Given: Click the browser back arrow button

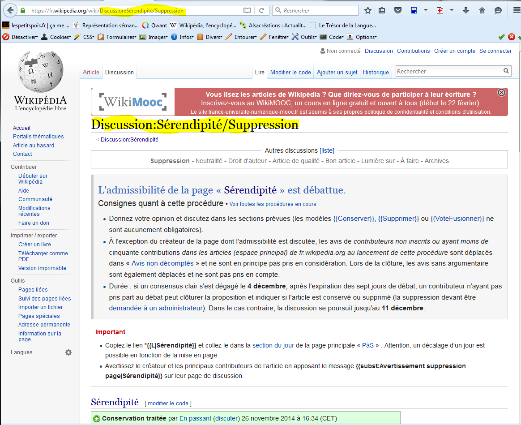Looking at the screenshot, I should 10,10.
